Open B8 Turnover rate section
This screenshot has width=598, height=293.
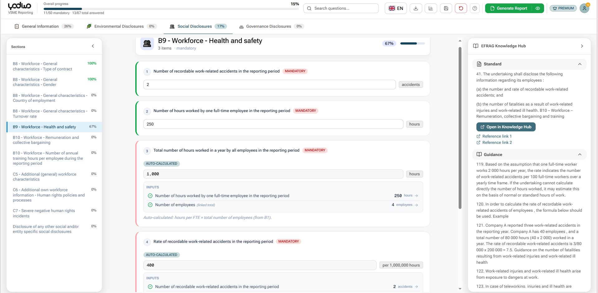[54, 114]
